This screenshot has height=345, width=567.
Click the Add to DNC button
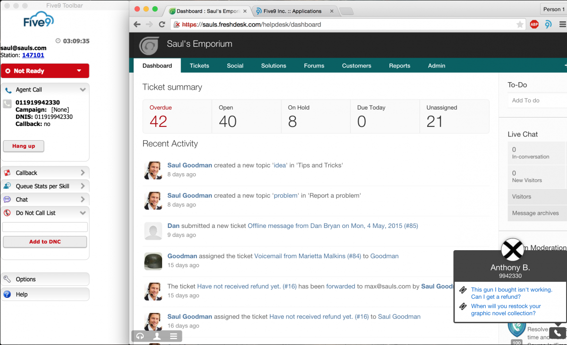[x=45, y=242]
